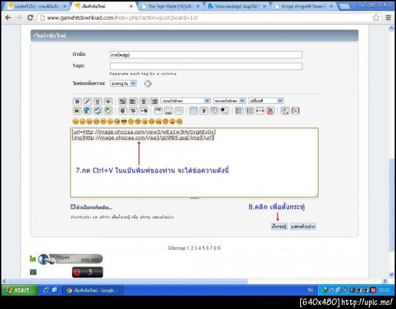Insert an ordered list
This screenshot has width=396, height=309.
click(249, 111)
